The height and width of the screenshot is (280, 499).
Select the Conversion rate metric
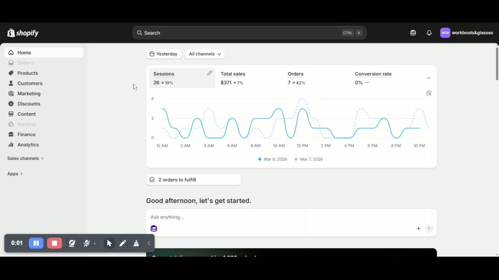click(x=384, y=78)
